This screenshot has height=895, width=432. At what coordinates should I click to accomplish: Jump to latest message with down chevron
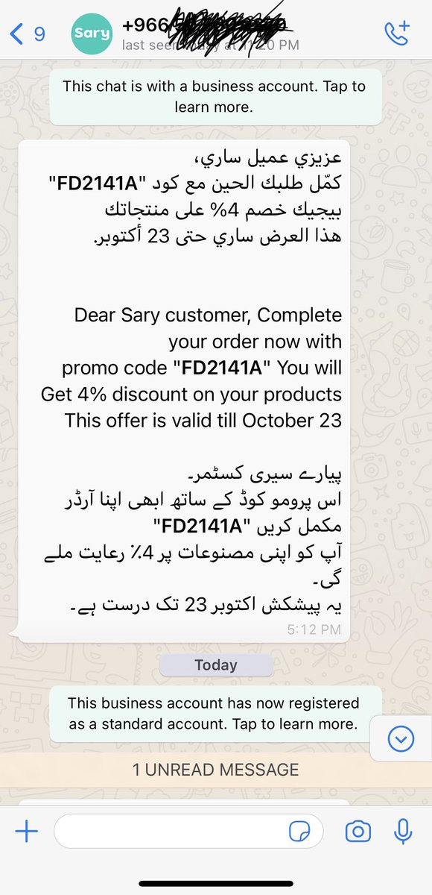click(401, 738)
